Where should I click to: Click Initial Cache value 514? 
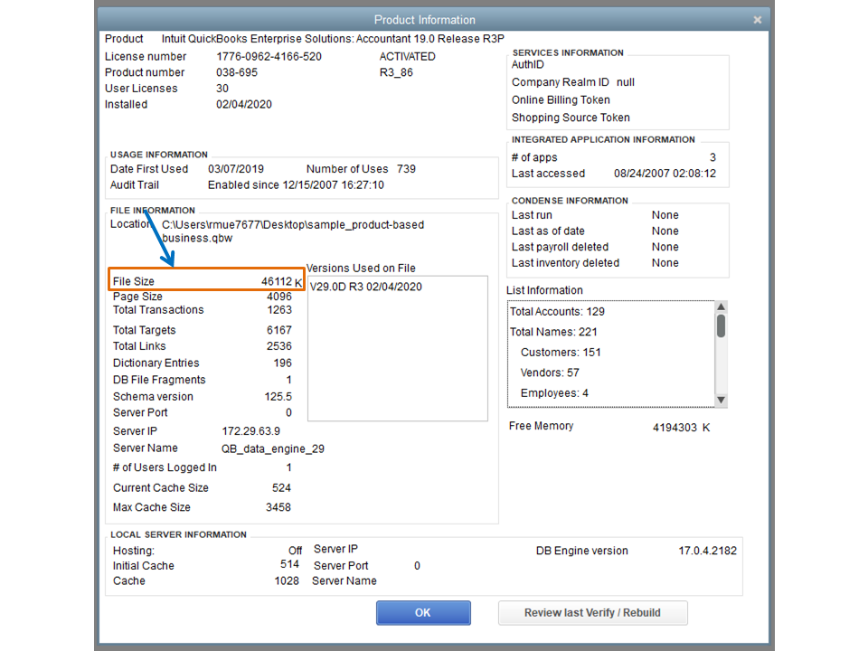coord(289,564)
